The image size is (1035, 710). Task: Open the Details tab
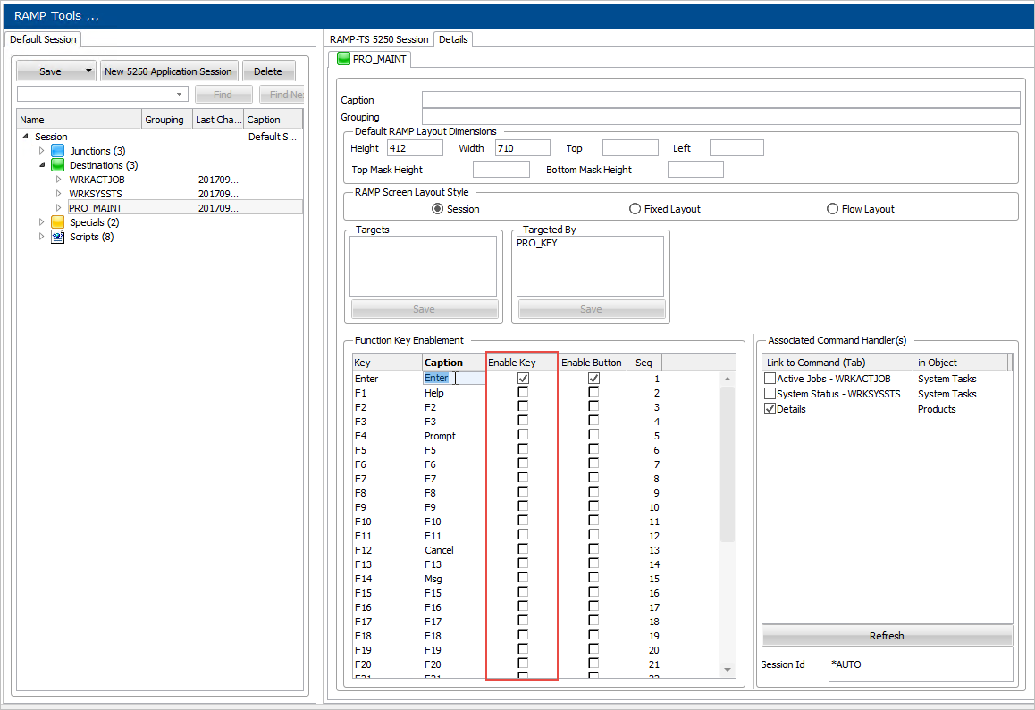click(x=453, y=39)
